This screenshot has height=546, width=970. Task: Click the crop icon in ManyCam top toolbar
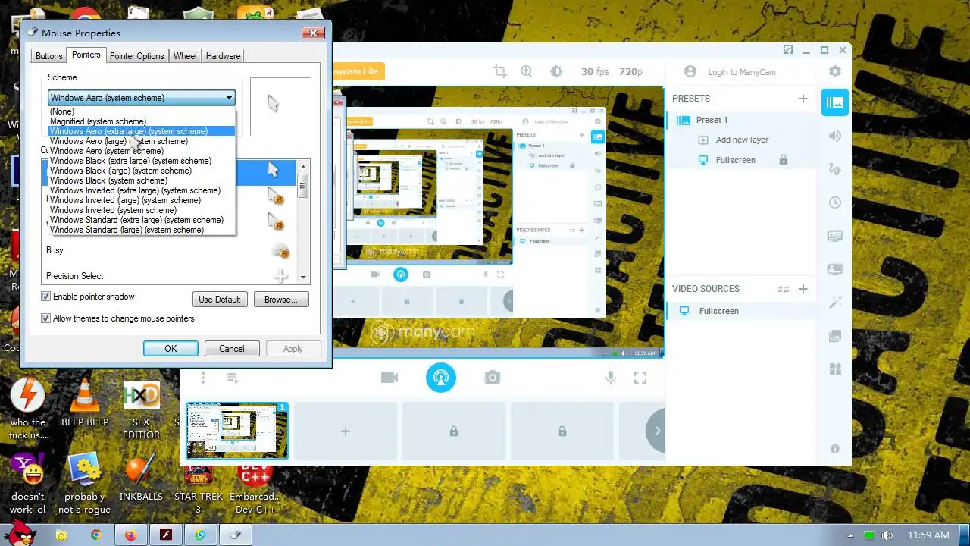point(500,71)
